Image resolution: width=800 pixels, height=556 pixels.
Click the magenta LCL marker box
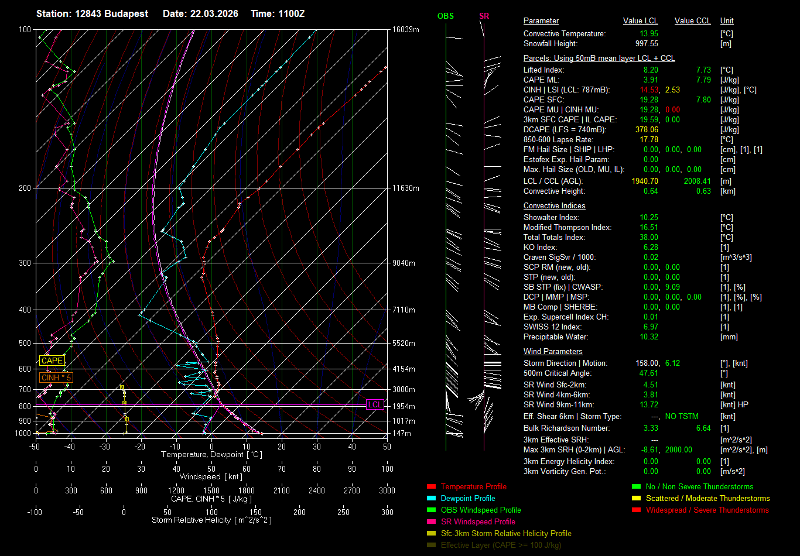375,404
